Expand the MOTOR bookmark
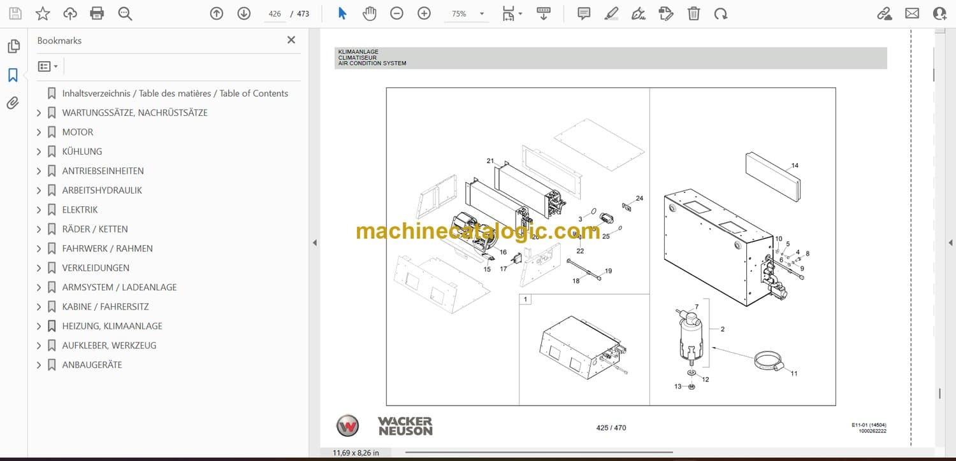Viewport: 956px width, 461px height. point(39,132)
